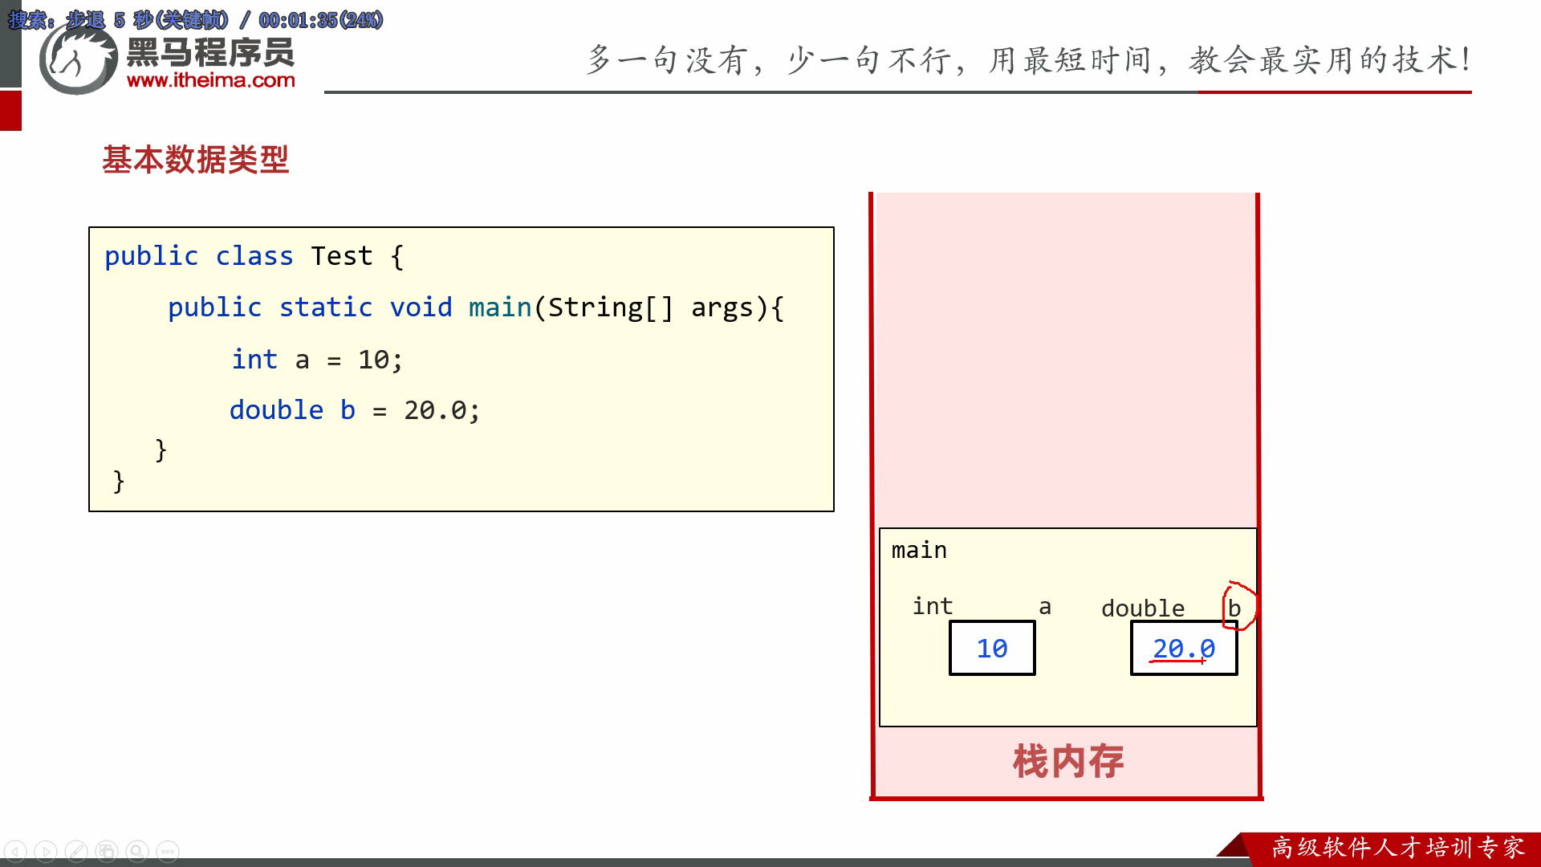Click the 栈内存 stack memory label
Image resolution: width=1541 pixels, height=867 pixels.
(x=1068, y=761)
